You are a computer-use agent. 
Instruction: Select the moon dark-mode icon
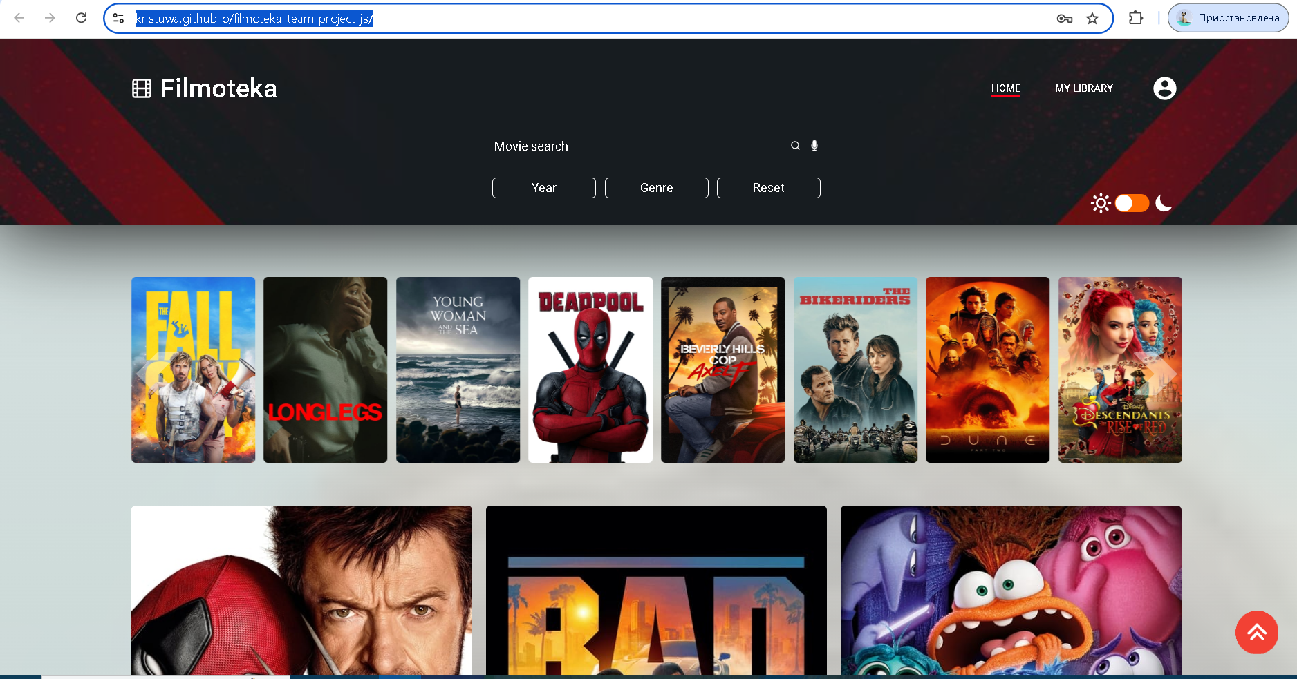[1164, 203]
